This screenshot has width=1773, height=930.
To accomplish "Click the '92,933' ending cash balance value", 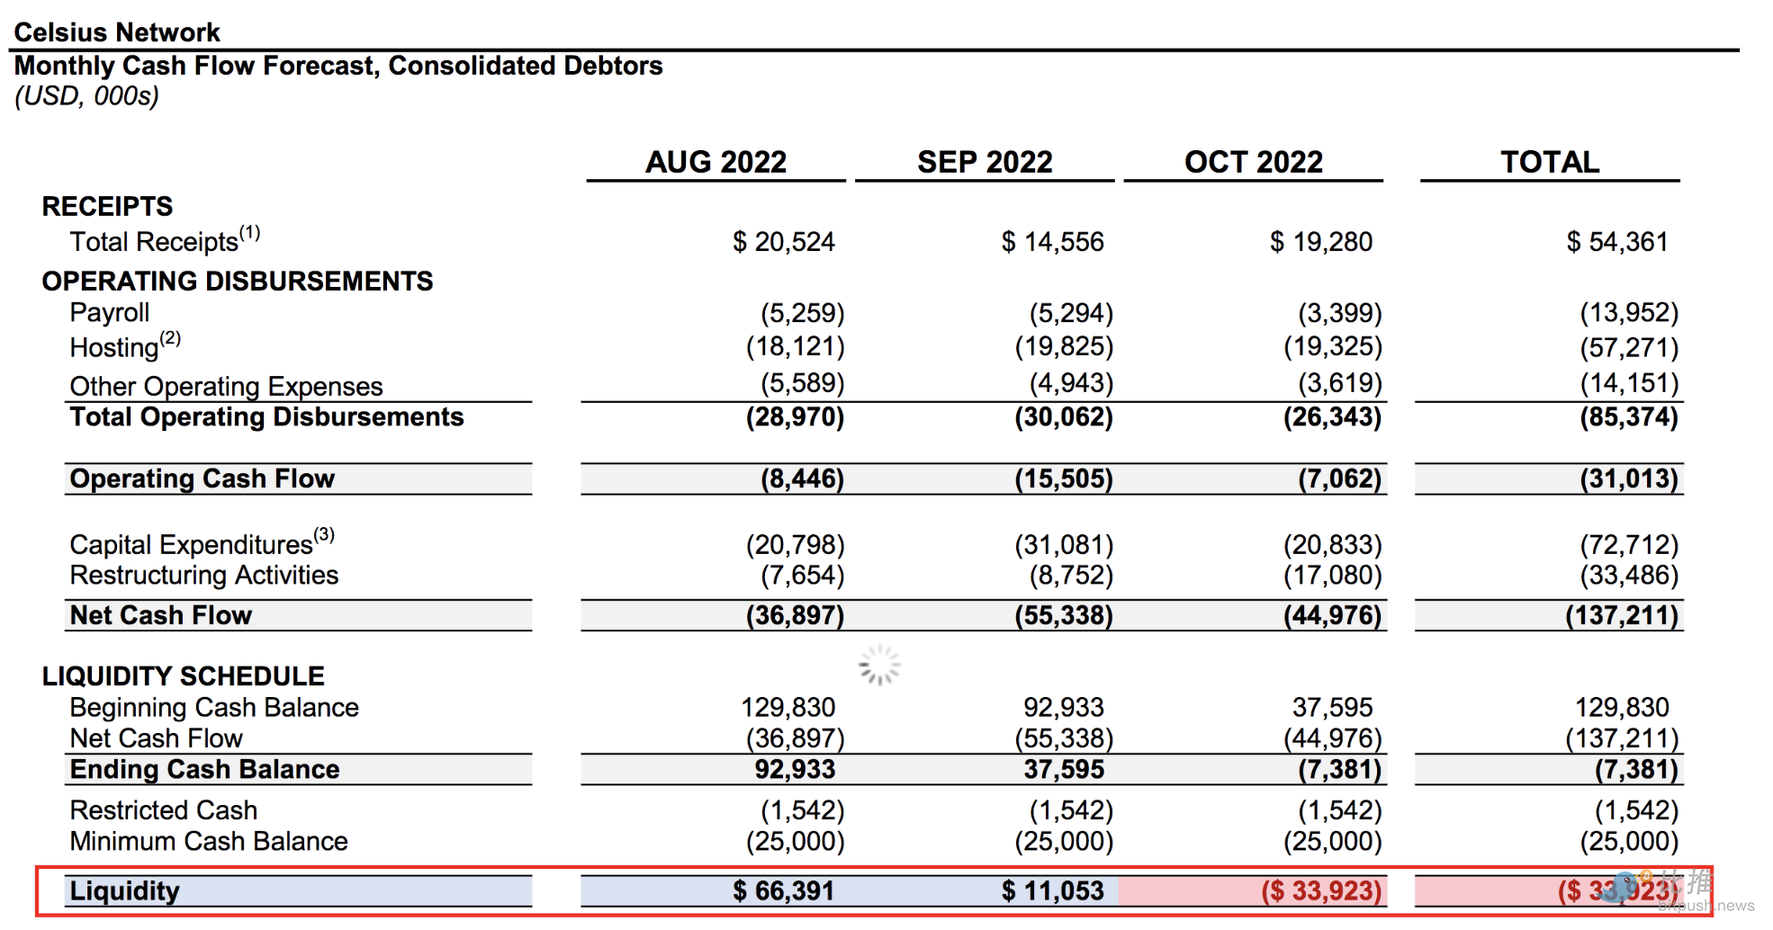I will (795, 770).
